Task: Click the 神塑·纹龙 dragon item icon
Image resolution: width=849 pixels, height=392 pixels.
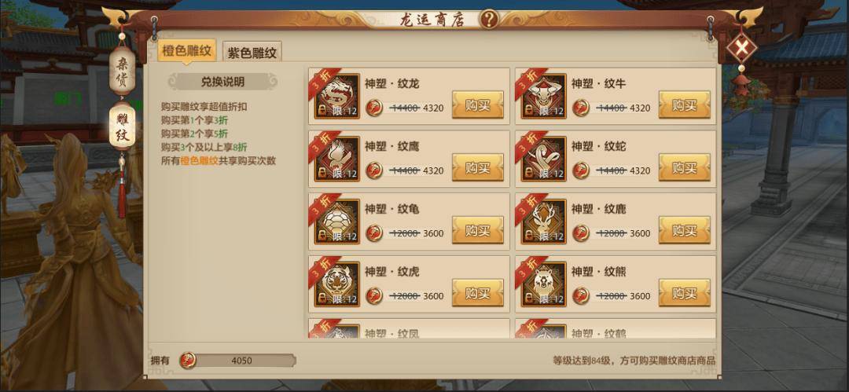Action: 336,96
